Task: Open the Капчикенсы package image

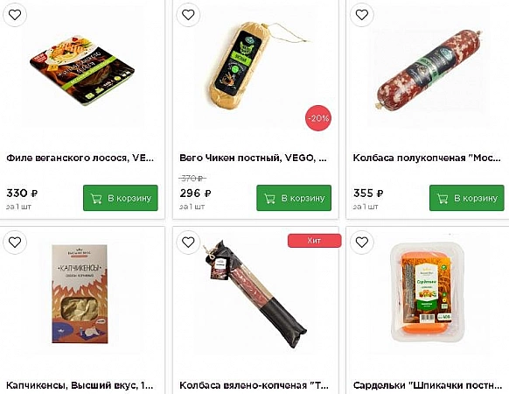Action: point(80,294)
